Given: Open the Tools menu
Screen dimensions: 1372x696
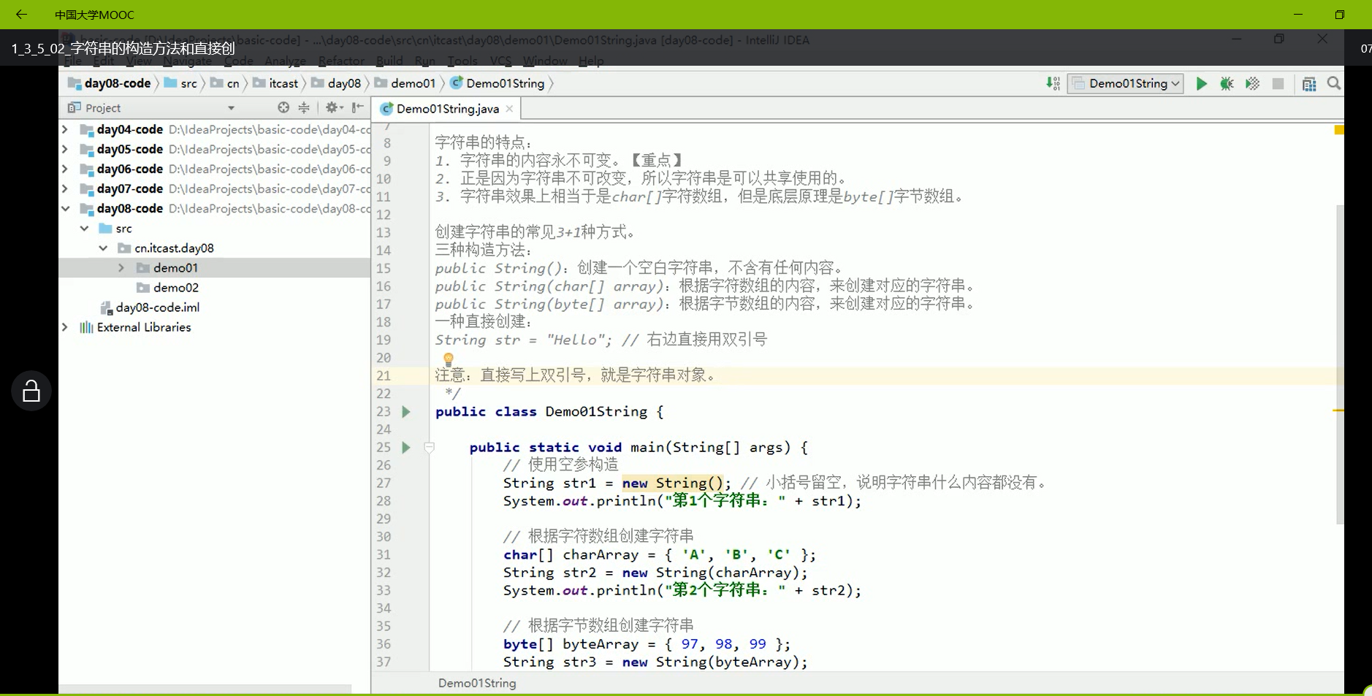Looking at the screenshot, I should click(462, 61).
